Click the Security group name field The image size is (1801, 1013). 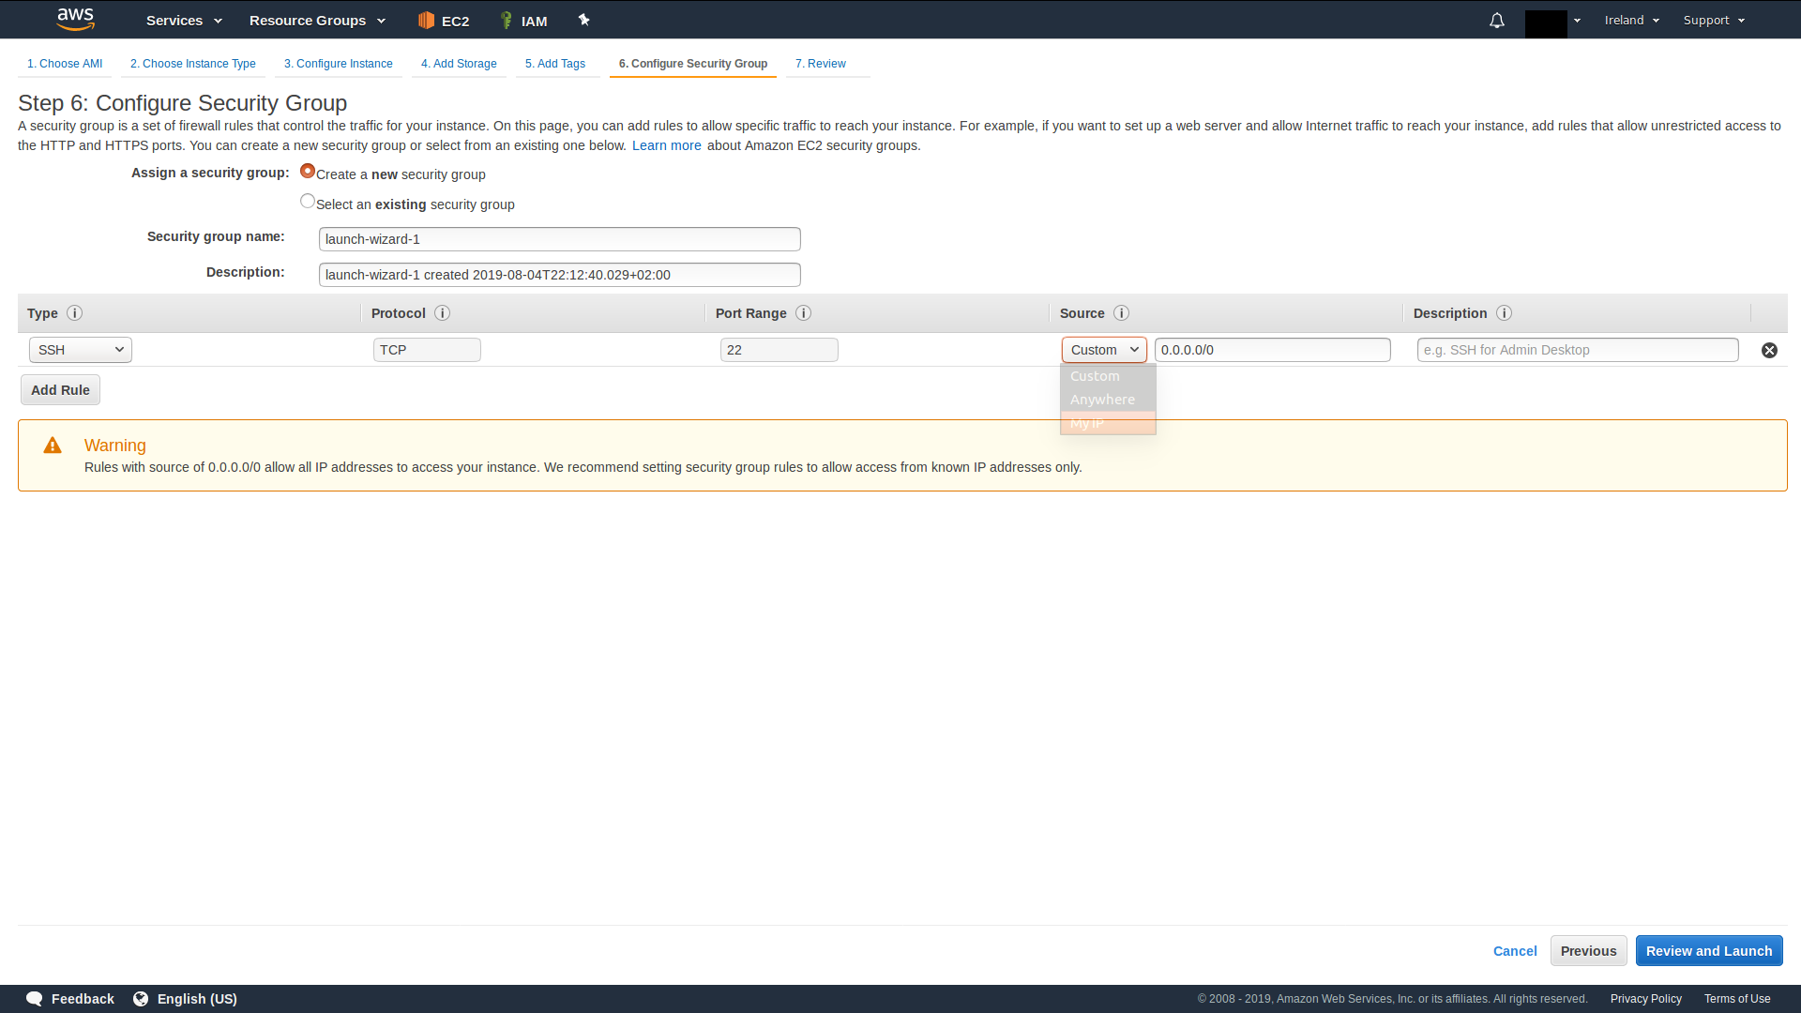[560, 239]
